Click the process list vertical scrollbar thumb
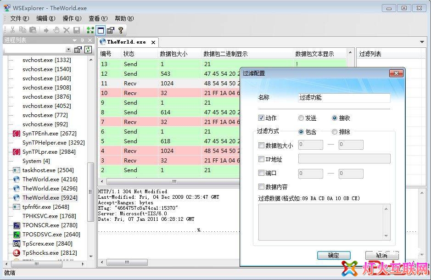This screenshot has width=431, height=280. [x=90, y=192]
